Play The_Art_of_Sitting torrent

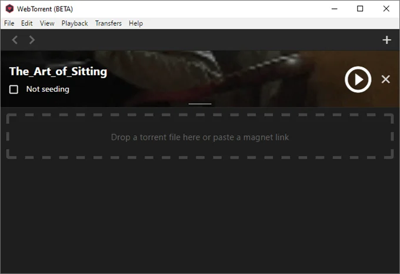pos(358,79)
